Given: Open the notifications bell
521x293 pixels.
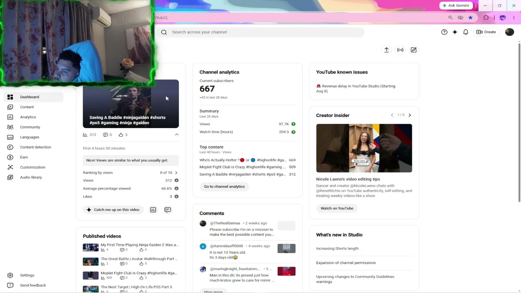Looking at the screenshot, I should 466,32.
